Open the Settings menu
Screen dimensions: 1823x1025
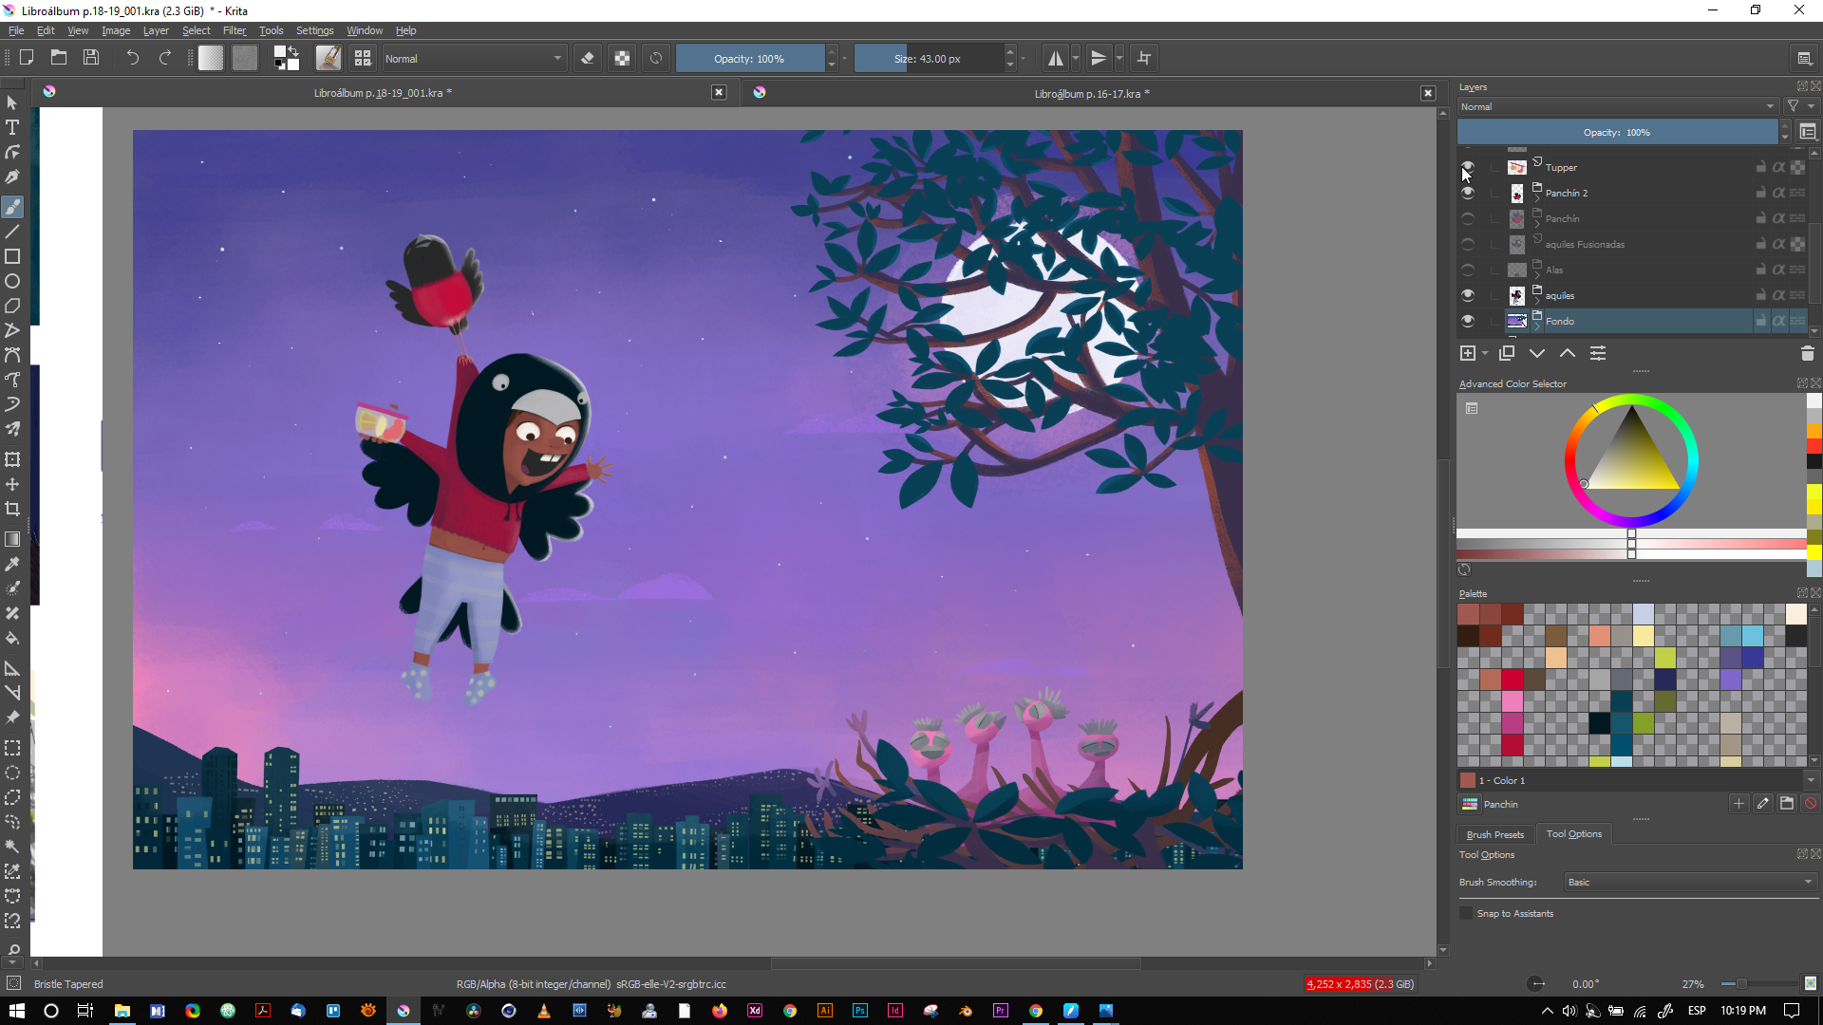coord(314,30)
